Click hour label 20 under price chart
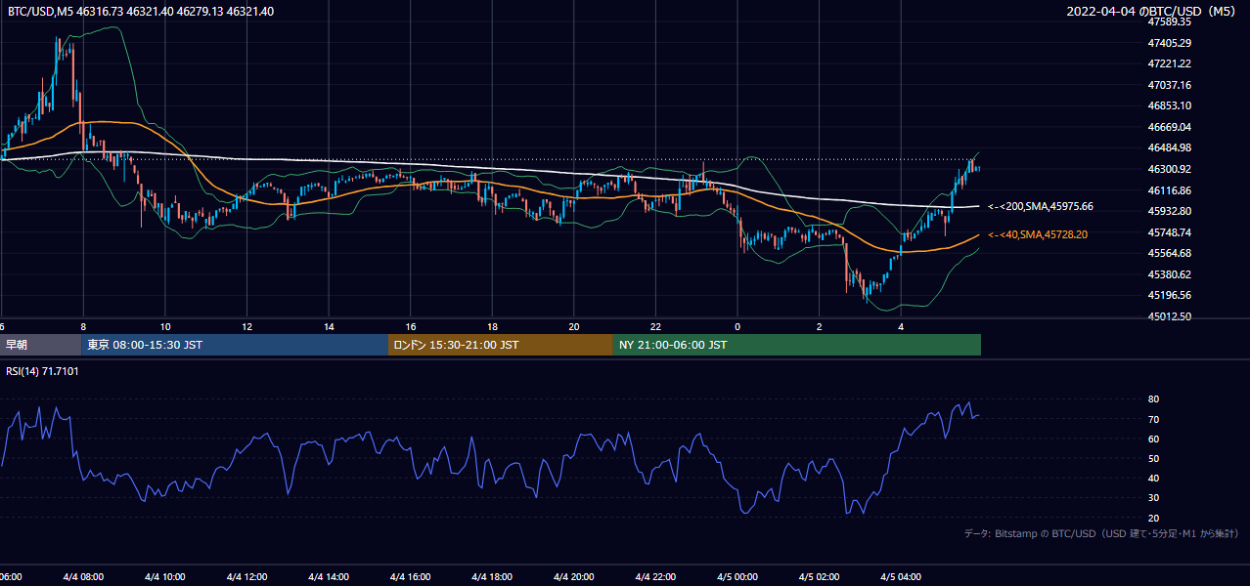Viewport: 1250px width, 586px height. tap(574, 327)
